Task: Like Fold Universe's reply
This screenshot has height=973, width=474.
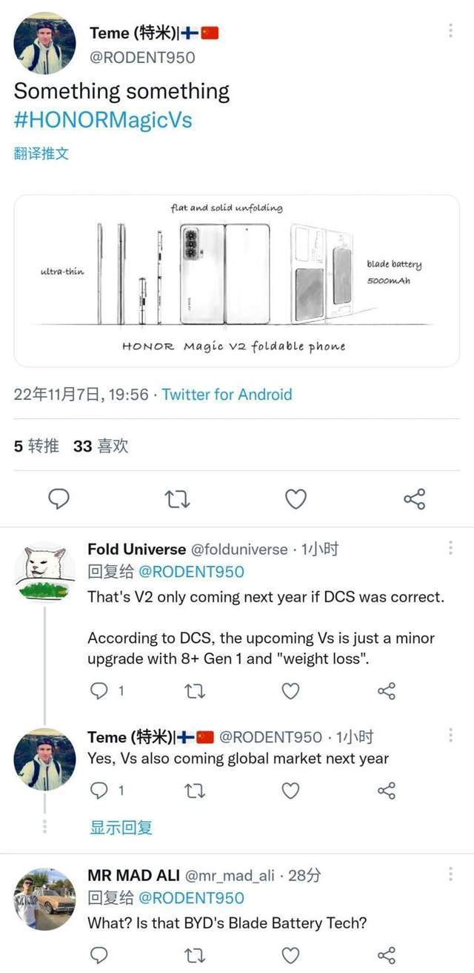Action: pos(290,691)
